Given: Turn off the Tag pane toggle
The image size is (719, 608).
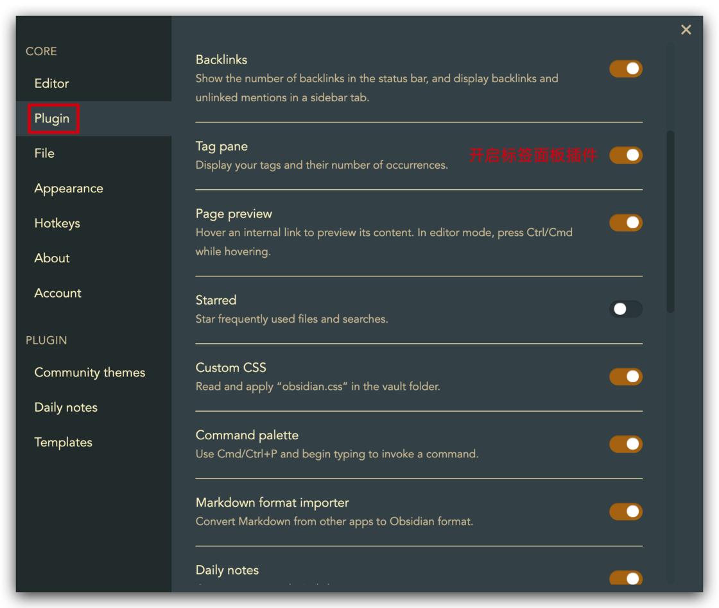Looking at the screenshot, I should (625, 155).
